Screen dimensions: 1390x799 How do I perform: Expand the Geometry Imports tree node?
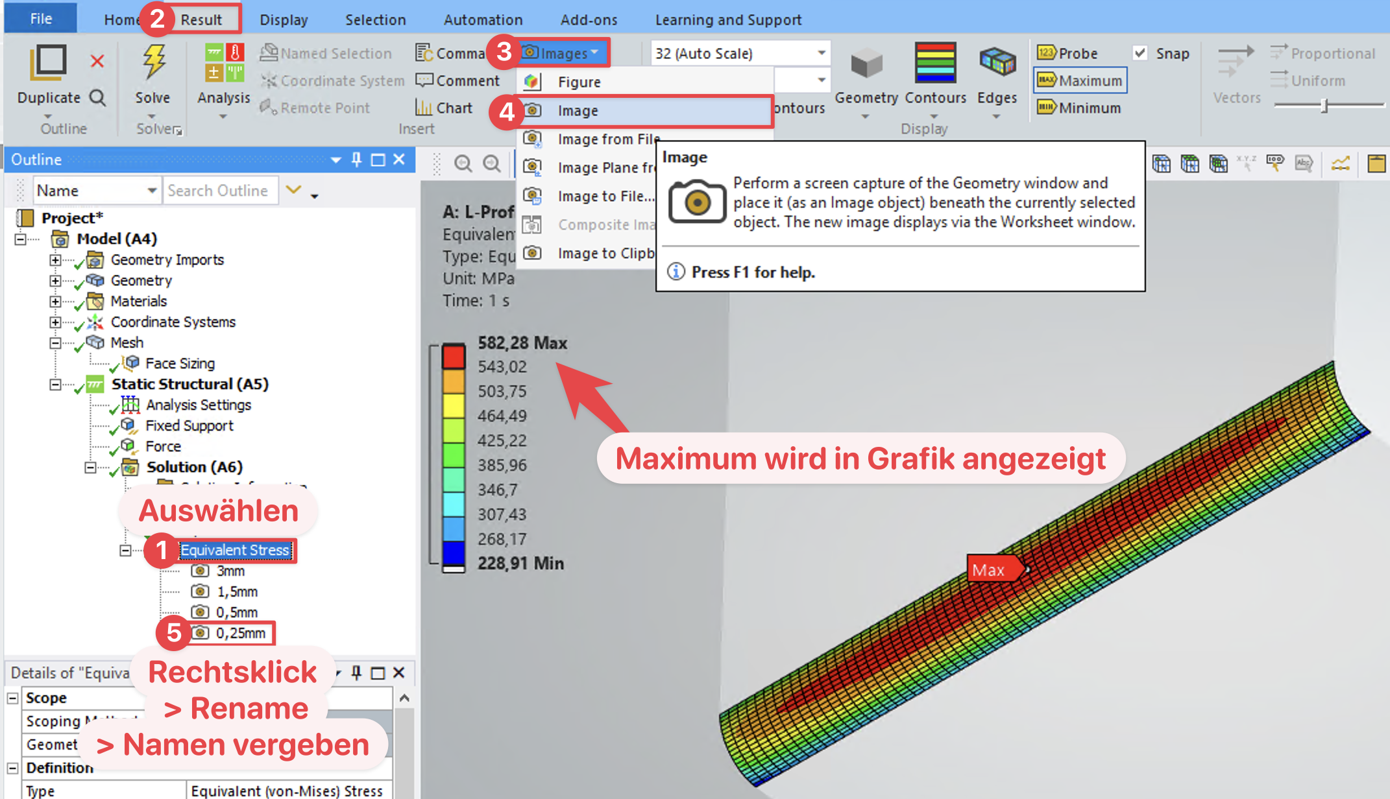click(x=56, y=260)
